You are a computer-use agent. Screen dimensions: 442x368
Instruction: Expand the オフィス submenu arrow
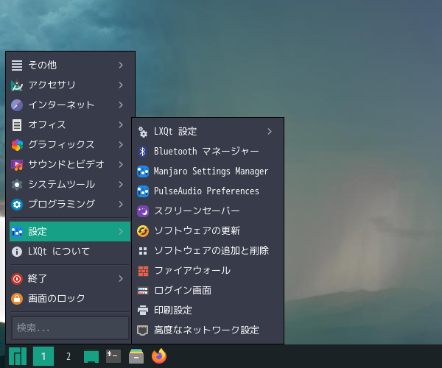coord(121,124)
